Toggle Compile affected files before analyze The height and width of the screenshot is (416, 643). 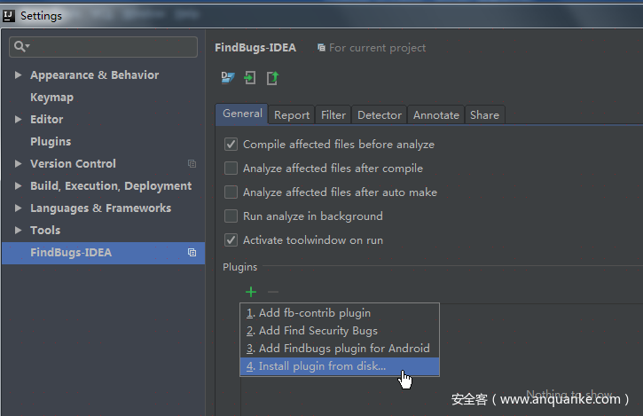click(x=231, y=145)
